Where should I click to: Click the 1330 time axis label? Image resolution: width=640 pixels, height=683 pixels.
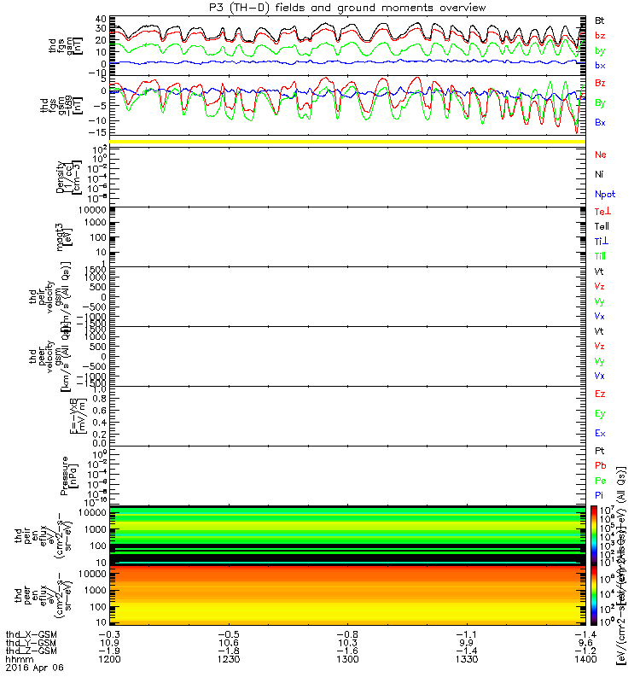coord(467,659)
